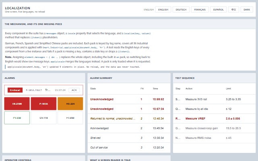
Task: Select the Shelved alarm row
Action: [129, 138]
